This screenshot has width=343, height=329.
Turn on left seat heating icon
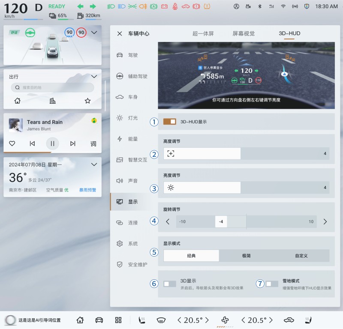tap(142, 320)
